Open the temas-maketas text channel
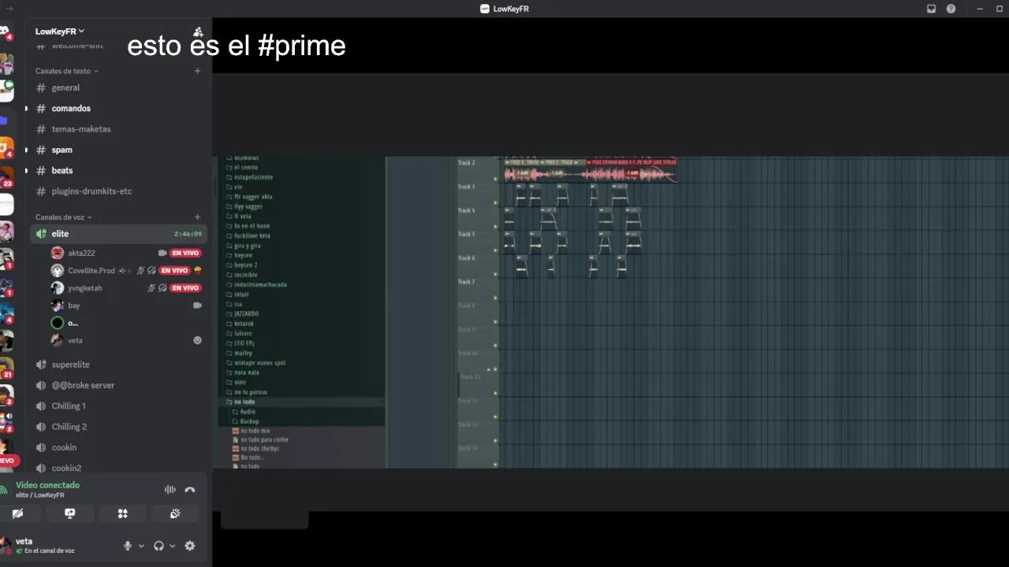 [118, 128]
